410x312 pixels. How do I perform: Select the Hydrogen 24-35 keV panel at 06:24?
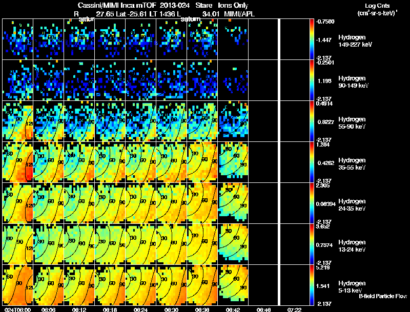pos(140,203)
